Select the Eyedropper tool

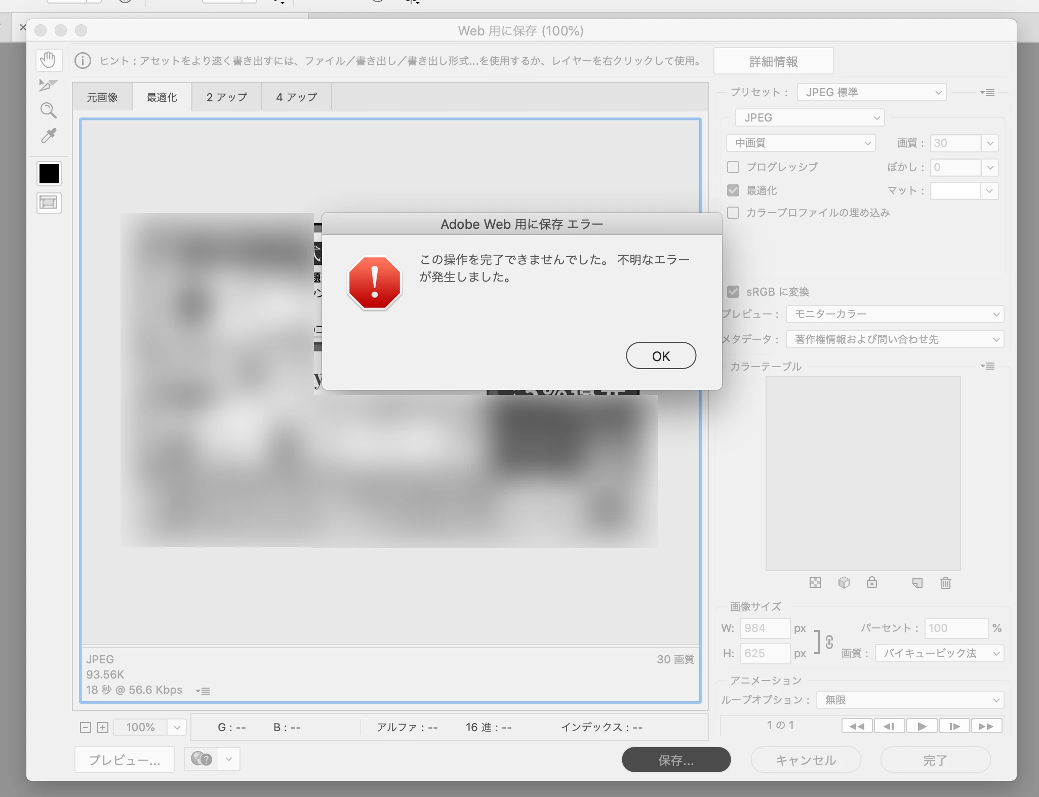point(49,136)
